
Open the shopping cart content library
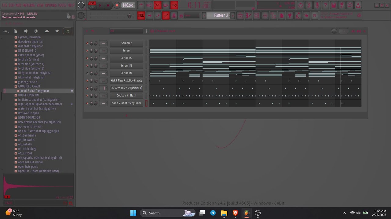point(315,16)
